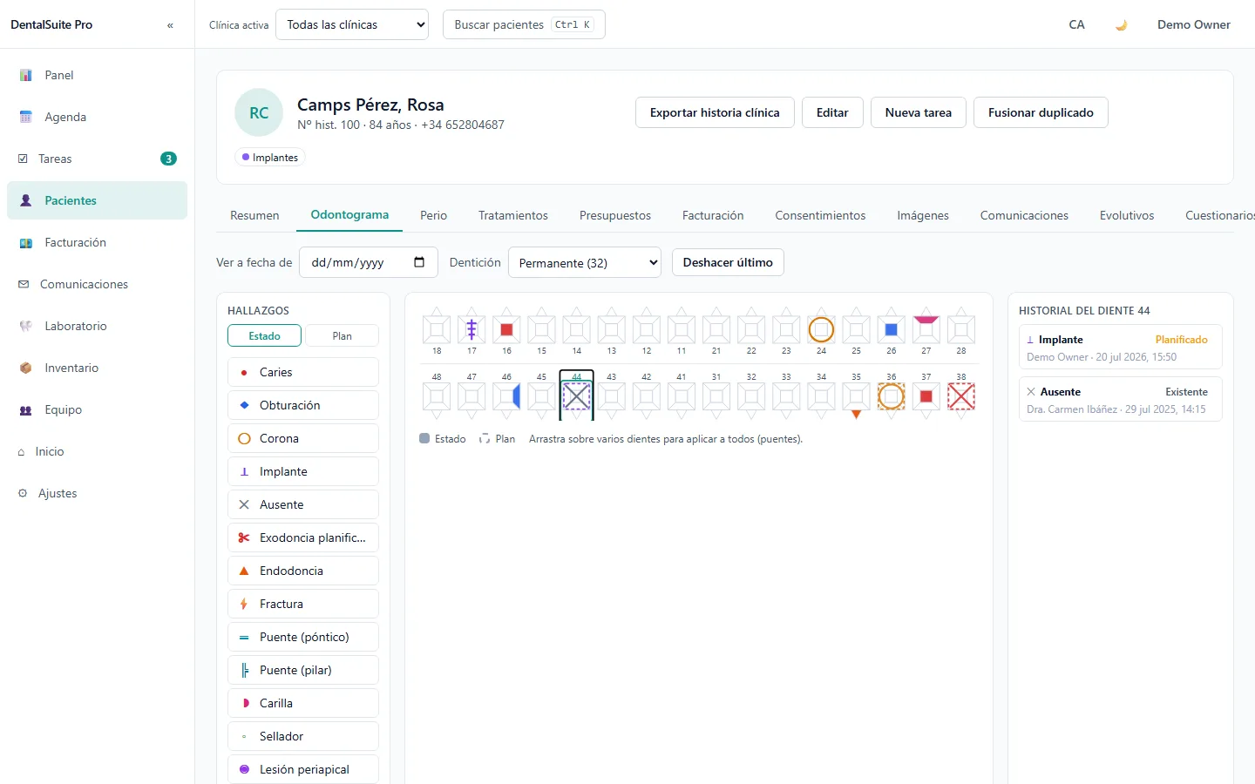This screenshot has height=784, width=1255.
Task: Open the Panel section icon
Action: pyautogui.click(x=26, y=75)
